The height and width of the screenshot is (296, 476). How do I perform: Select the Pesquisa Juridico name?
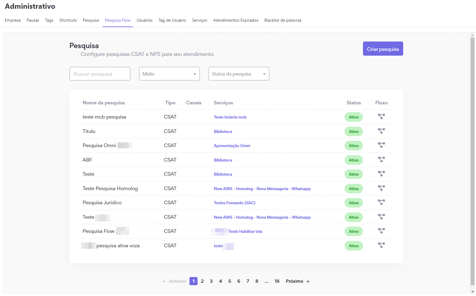coord(102,202)
